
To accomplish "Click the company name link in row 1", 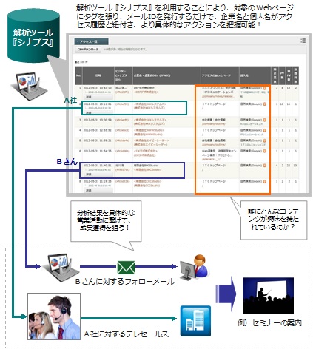I will coord(146,92).
